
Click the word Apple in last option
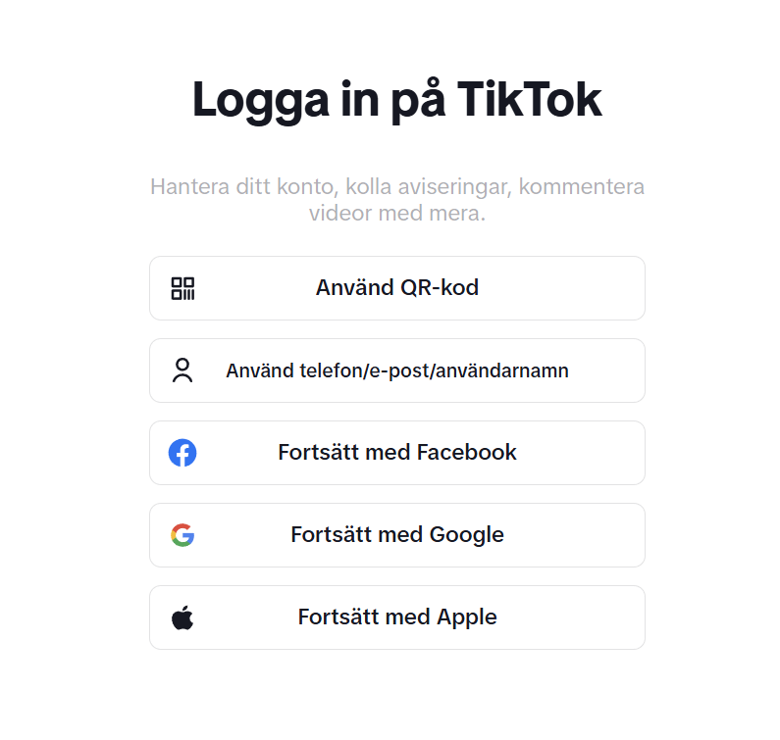467,618
